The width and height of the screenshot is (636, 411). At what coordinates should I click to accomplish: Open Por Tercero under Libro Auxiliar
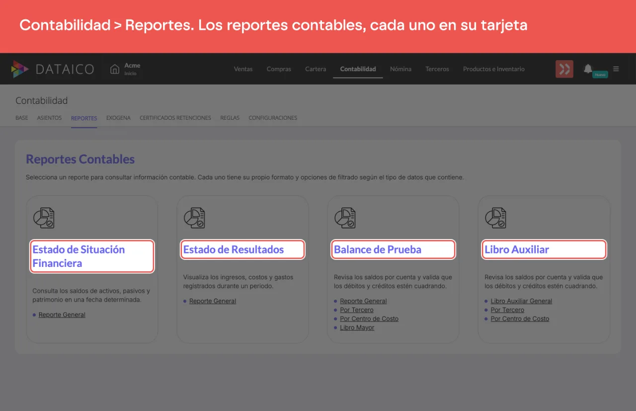click(507, 310)
